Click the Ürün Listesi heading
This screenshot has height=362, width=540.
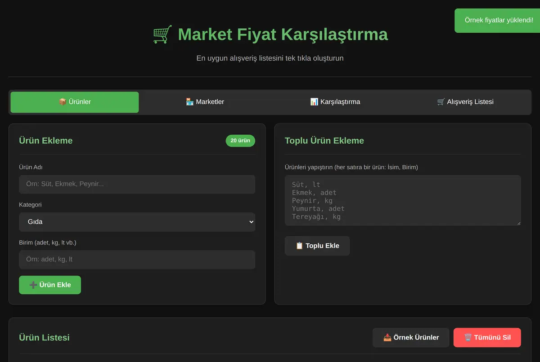tap(44, 337)
